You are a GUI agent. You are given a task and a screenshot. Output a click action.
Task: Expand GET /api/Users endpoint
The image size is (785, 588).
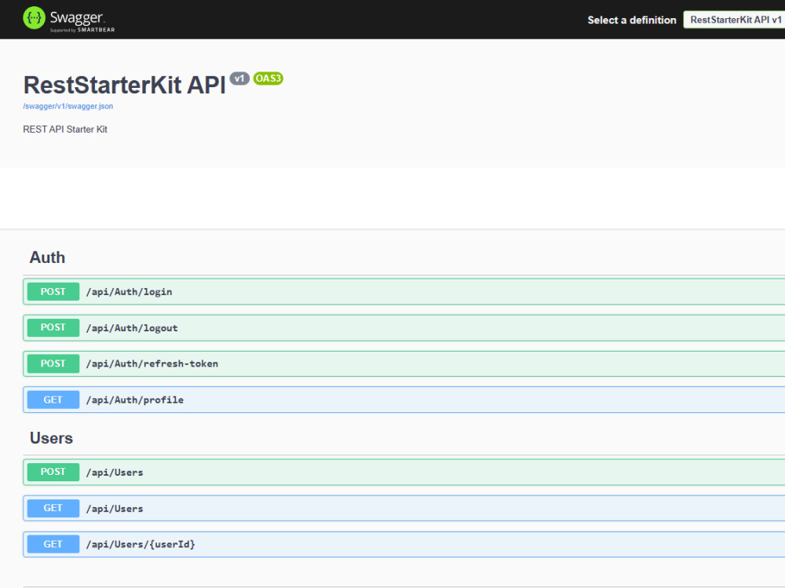click(404, 508)
